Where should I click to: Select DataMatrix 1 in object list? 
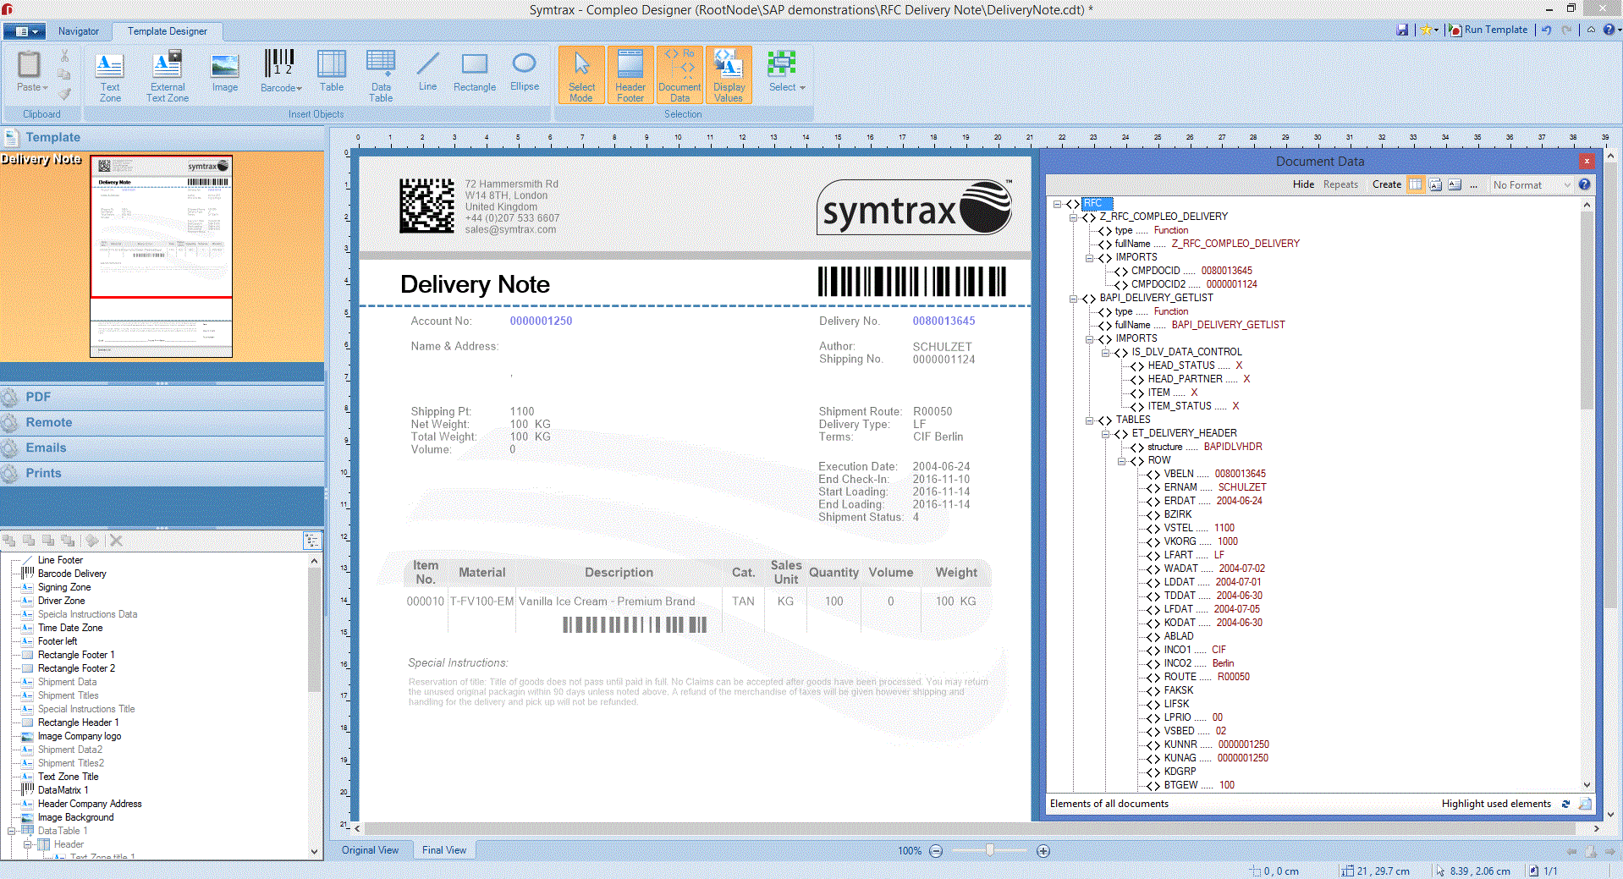point(63,790)
